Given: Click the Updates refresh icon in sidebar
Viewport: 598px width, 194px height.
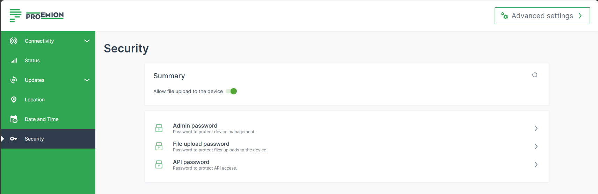Looking at the screenshot, I should (14, 80).
